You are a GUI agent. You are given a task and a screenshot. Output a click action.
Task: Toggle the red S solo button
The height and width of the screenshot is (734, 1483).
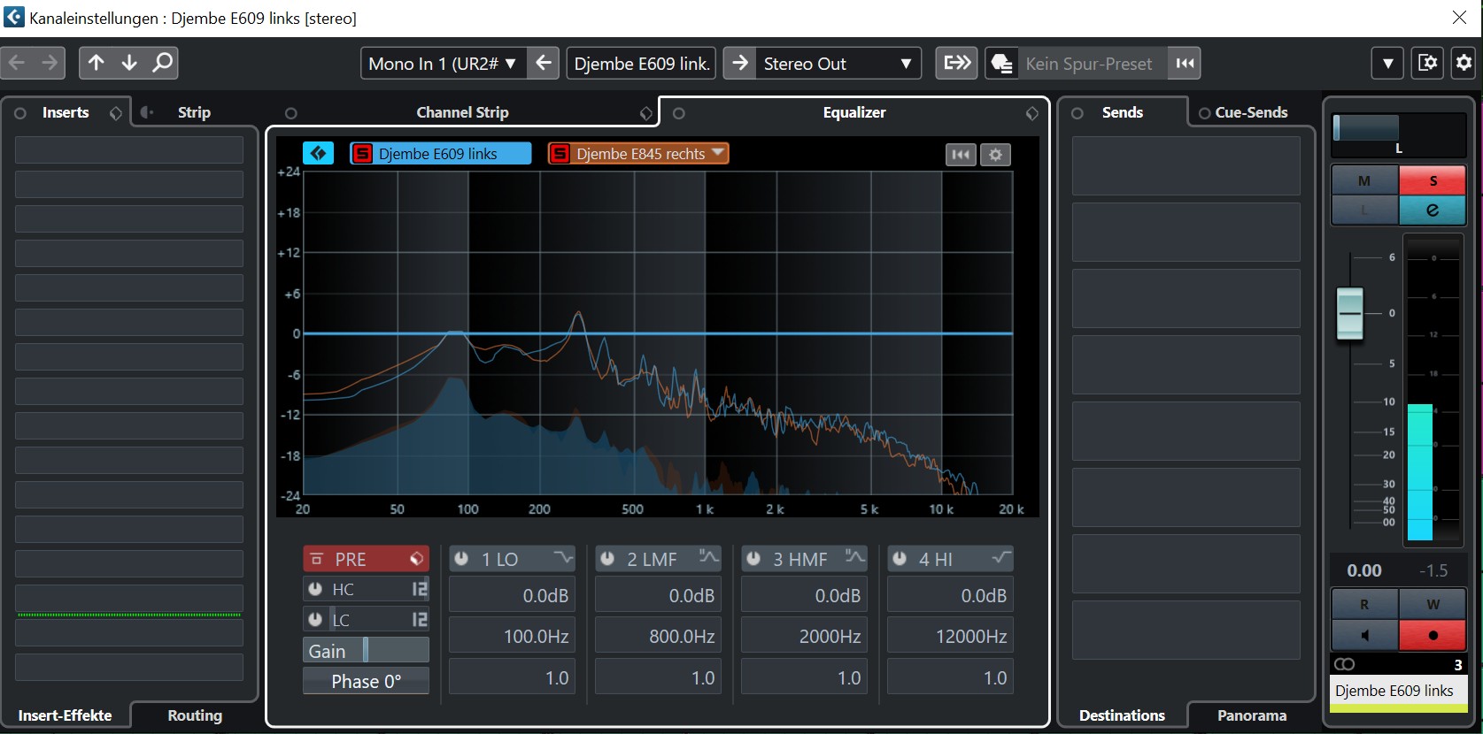click(x=1433, y=180)
